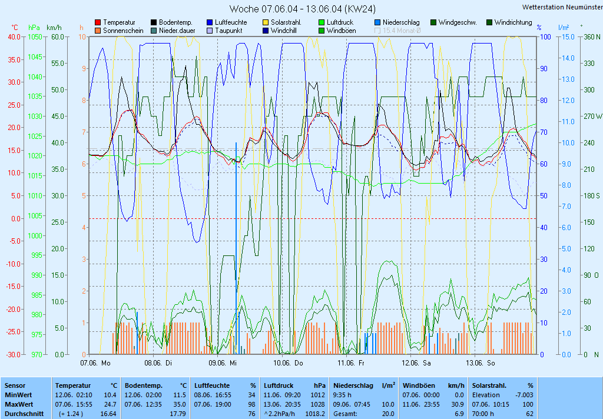Click the teal Nieder.dauer legend swatch
Image resolution: width=603 pixels, height=419 pixels.
pos(154,31)
